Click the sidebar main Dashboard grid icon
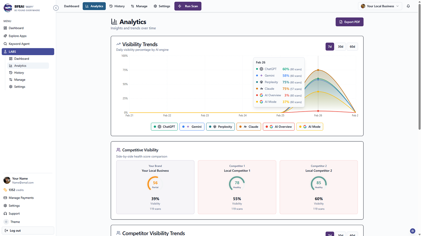This screenshot has width=421, height=236. pos(5,28)
